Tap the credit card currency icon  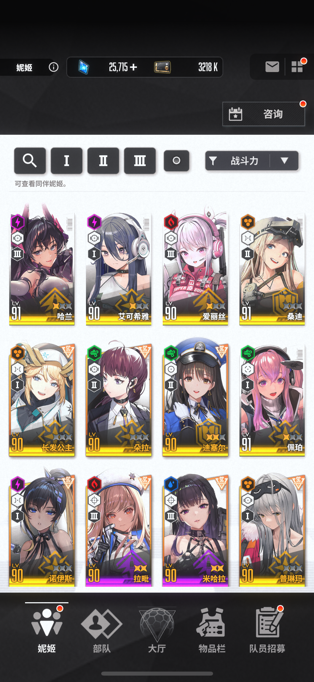click(162, 67)
